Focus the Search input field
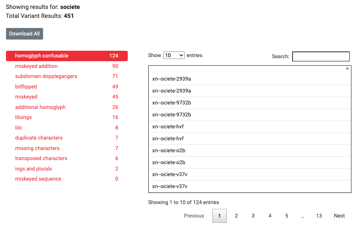Viewport: 360px width, 225px height. 321,56
